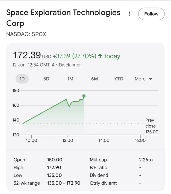The height and width of the screenshot is (194, 171).
Task: Click the green current price dot on chart
Action: pos(84,96)
